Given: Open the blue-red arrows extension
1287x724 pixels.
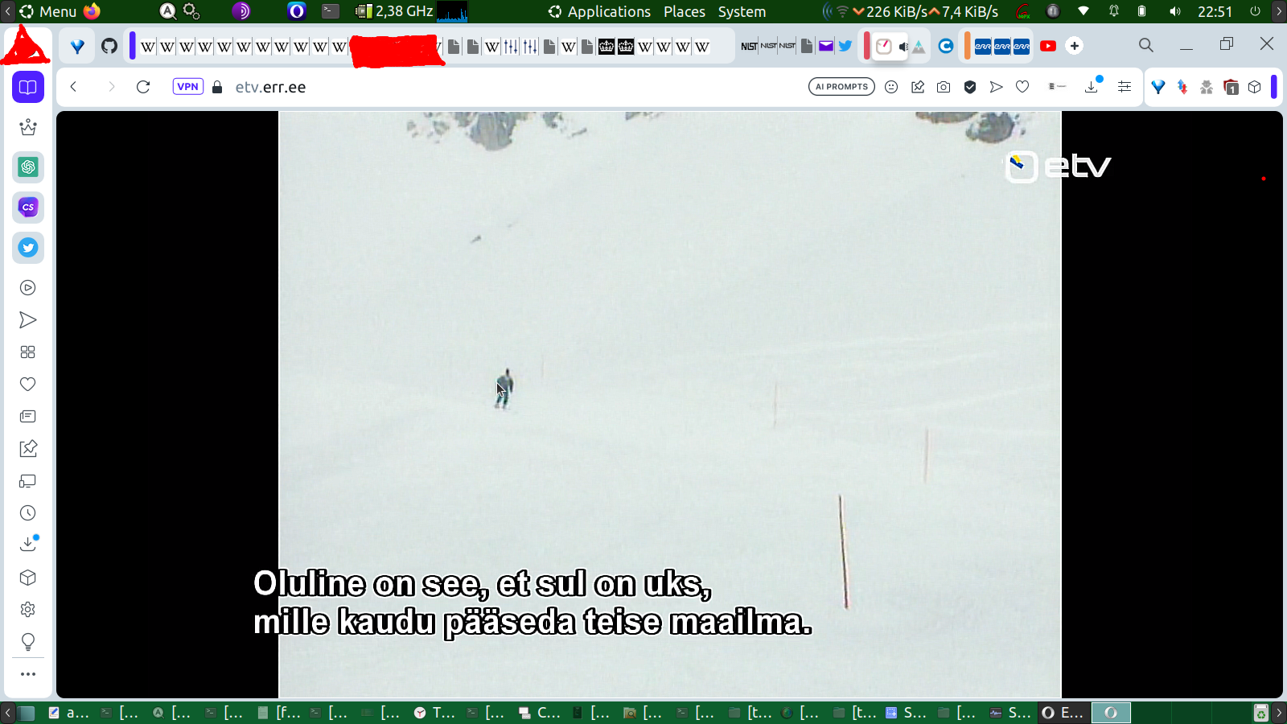Looking at the screenshot, I should coord(1182,87).
